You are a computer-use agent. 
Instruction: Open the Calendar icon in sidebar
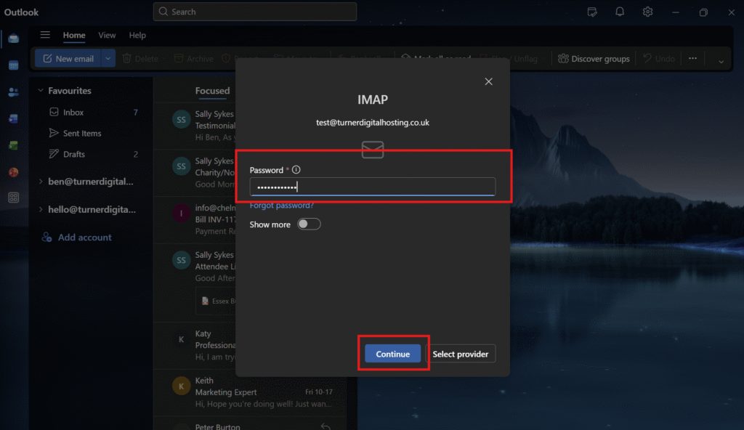[x=13, y=65]
